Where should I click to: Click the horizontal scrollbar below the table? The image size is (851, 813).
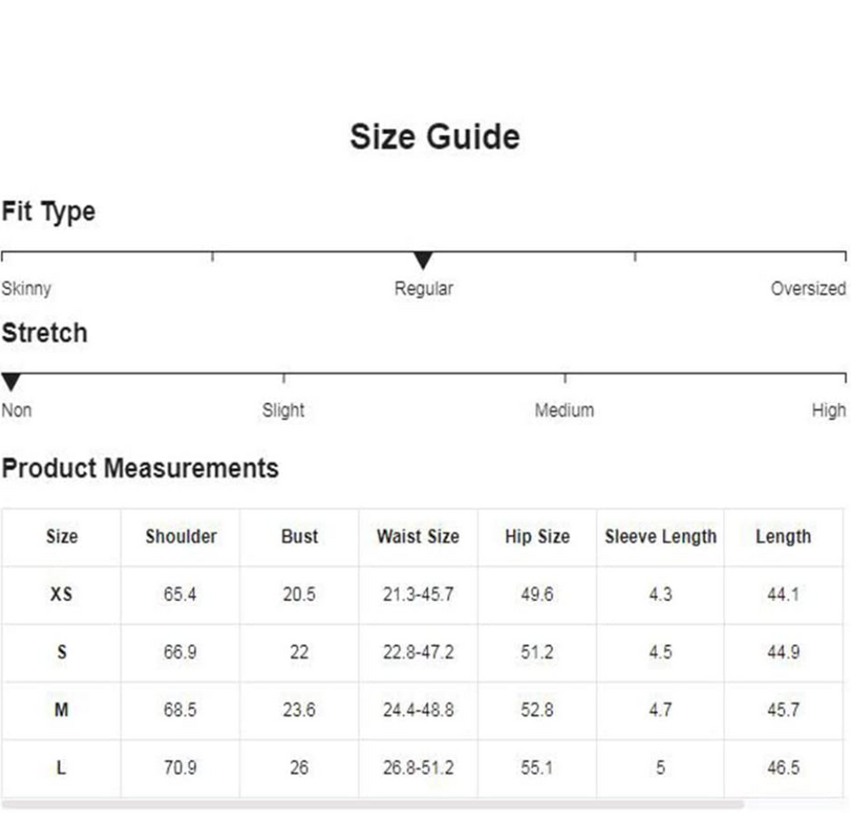tap(373, 804)
